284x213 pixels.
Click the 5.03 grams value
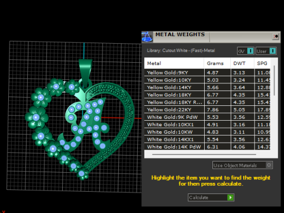212,80
